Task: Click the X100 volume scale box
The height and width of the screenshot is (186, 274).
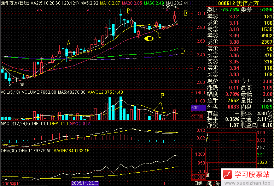Action: click(x=197, y=117)
